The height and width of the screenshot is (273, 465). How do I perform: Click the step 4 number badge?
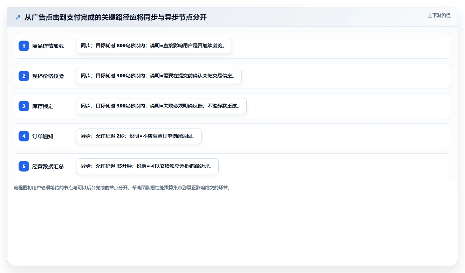(x=24, y=136)
